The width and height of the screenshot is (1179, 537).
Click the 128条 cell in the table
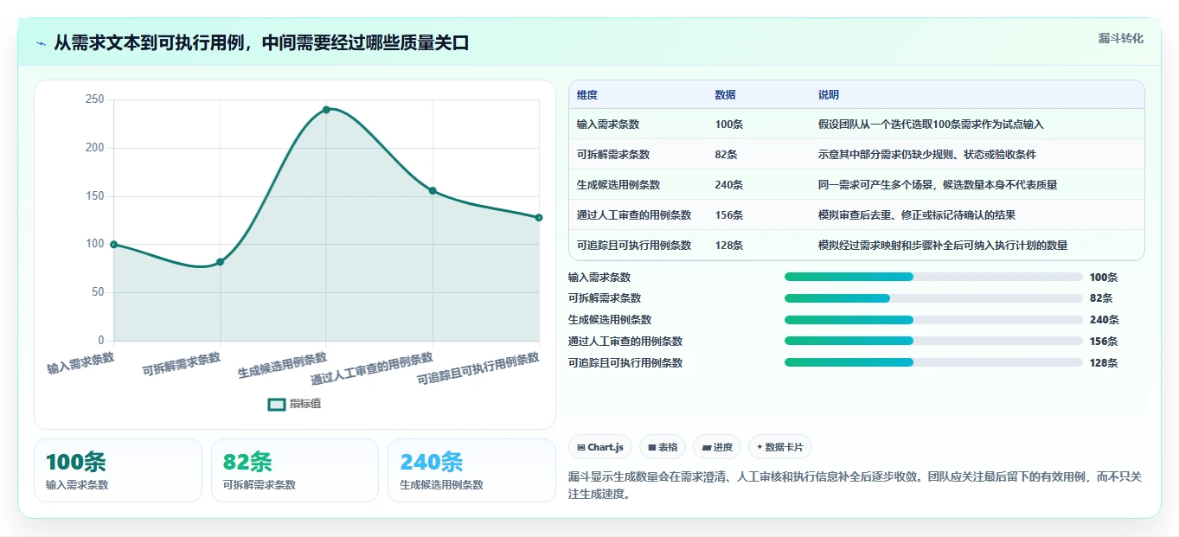(x=729, y=246)
